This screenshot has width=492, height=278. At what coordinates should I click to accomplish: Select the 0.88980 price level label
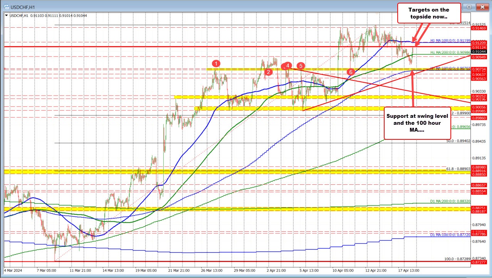[478, 167]
